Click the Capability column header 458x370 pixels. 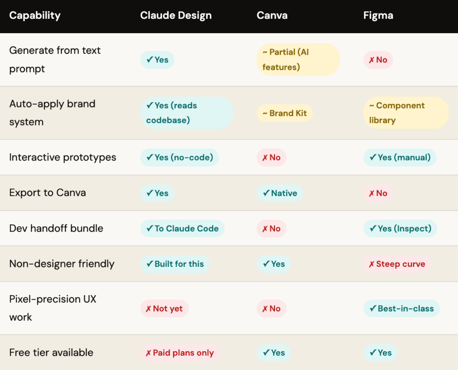click(x=35, y=15)
